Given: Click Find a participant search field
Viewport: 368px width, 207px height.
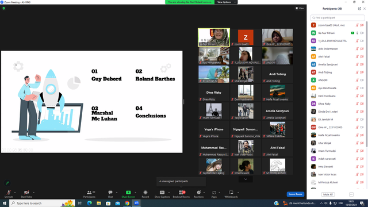Looking at the screenshot, I should point(338,18).
